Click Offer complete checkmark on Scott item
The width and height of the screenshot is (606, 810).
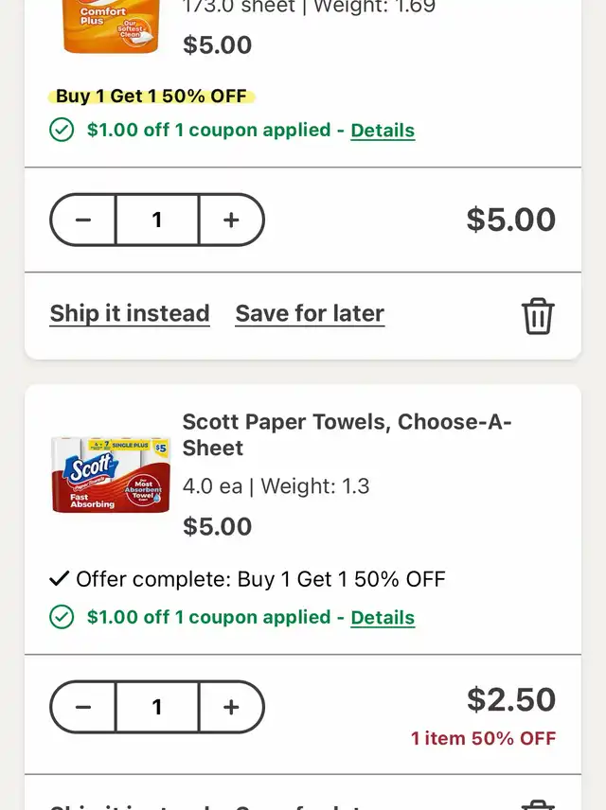[60, 578]
